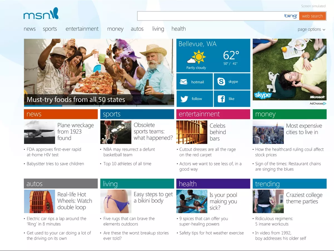This screenshot has height=251, width=334.
Task: Open Hotmail from the envelope tile
Action: [x=195, y=81]
